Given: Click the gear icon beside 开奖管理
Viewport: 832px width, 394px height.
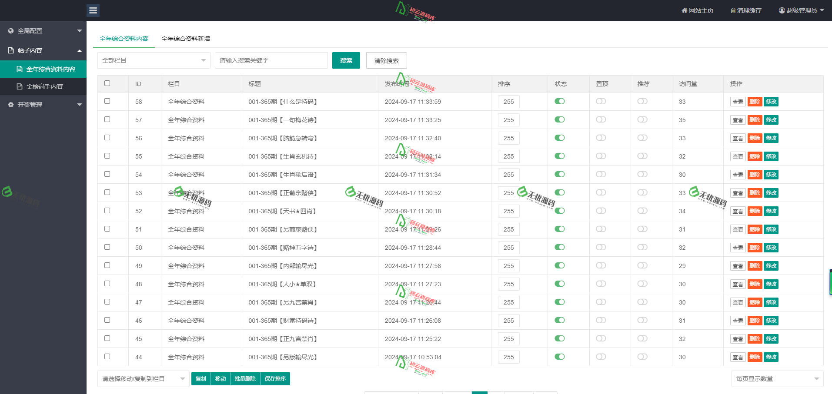Looking at the screenshot, I should pos(11,105).
